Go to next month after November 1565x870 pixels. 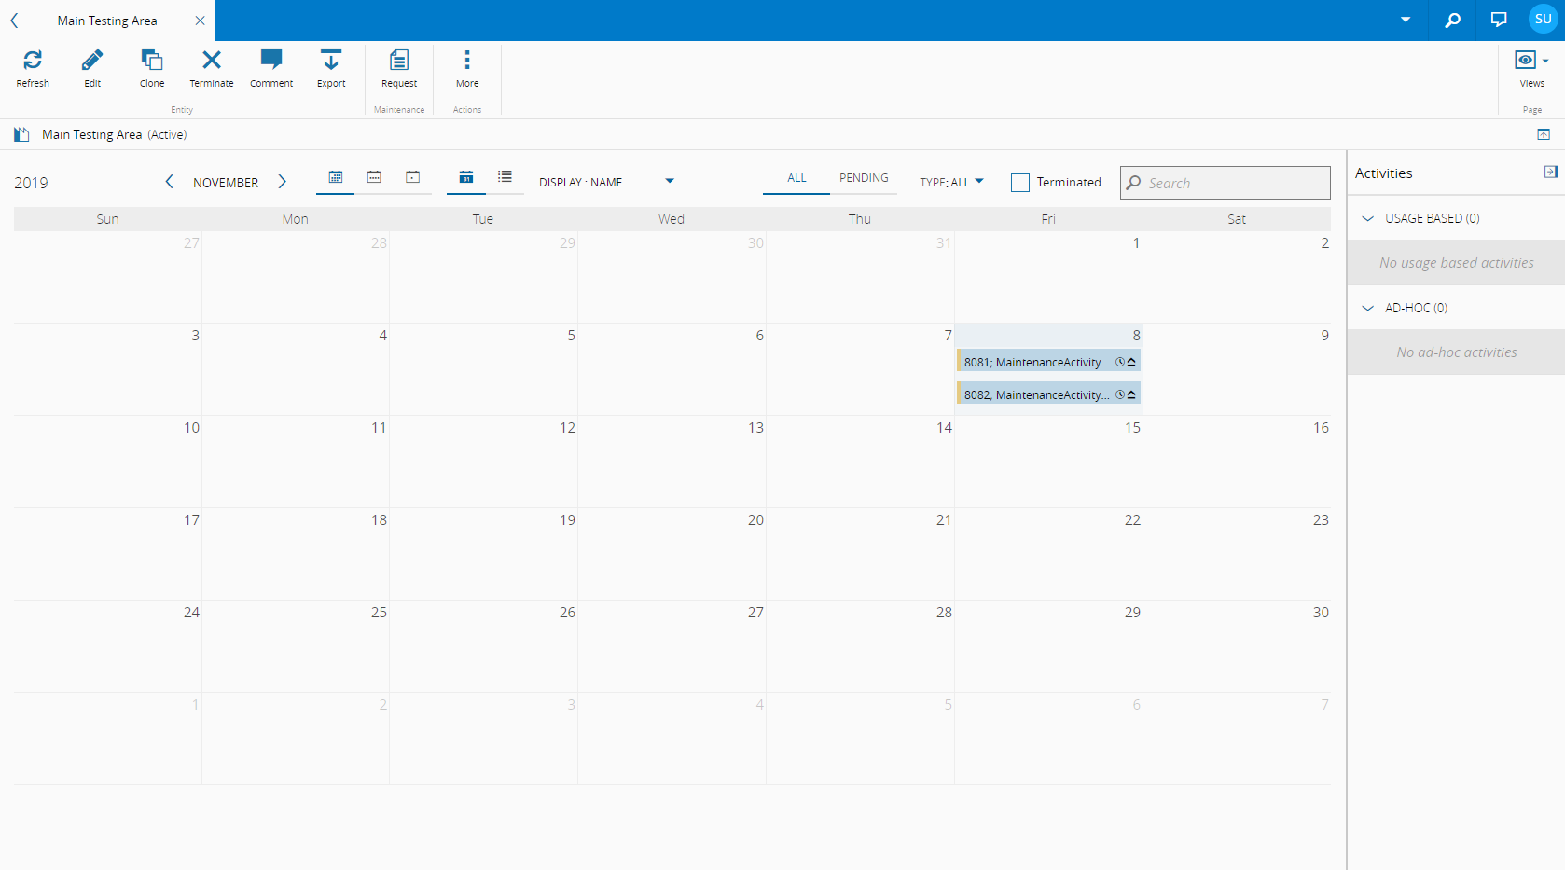[283, 182]
